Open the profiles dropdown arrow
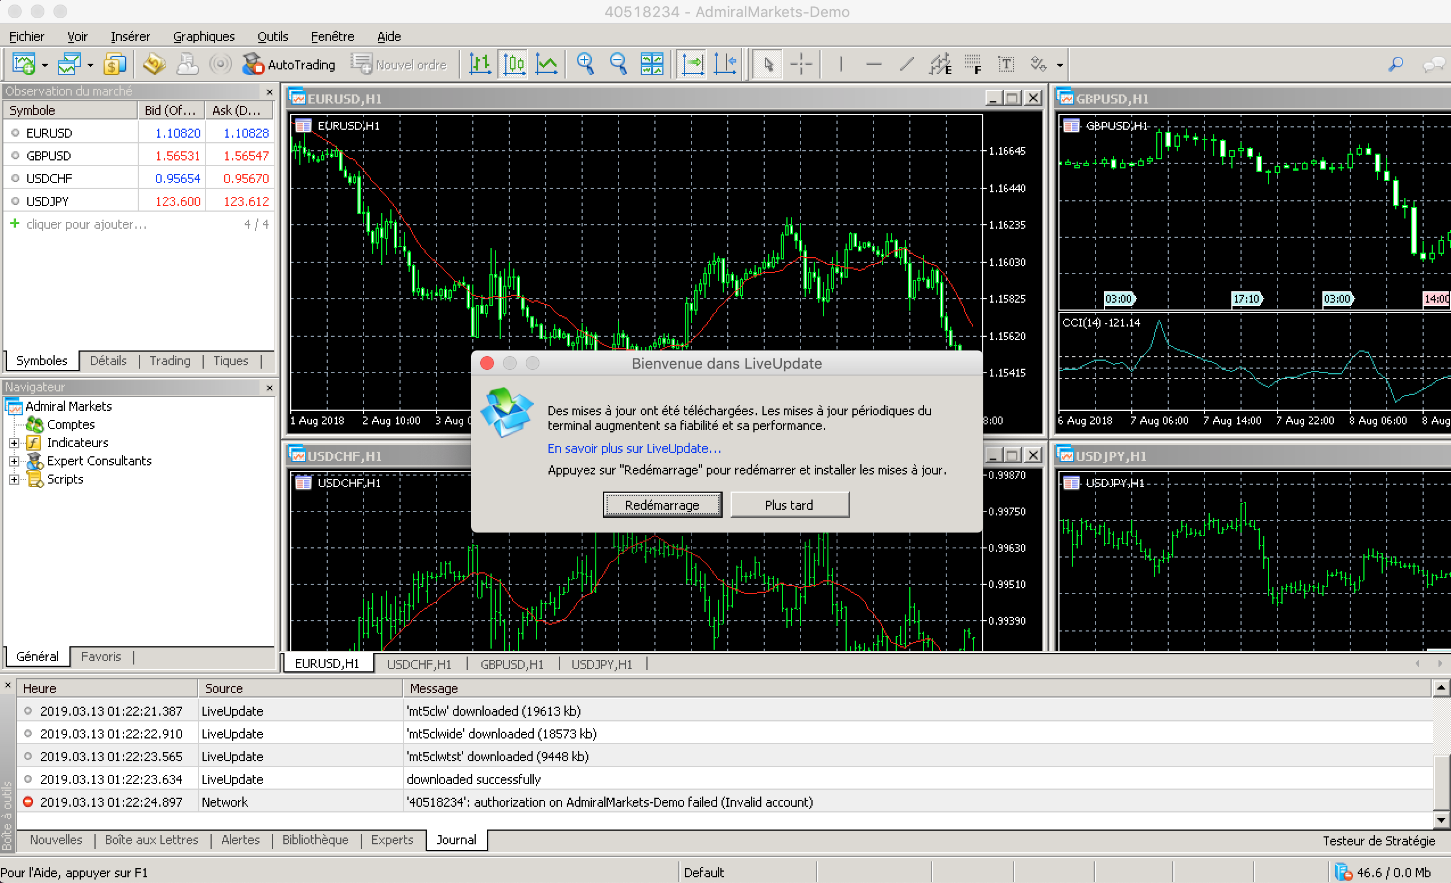 [x=90, y=65]
